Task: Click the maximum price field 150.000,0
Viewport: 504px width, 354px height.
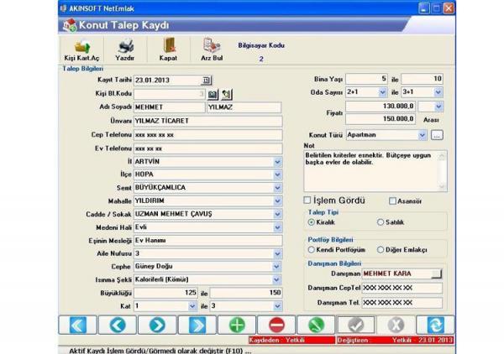Action: click(x=381, y=119)
